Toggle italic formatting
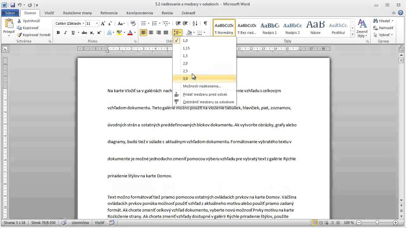This screenshot has width=406, height=228. [x=65, y=33]
